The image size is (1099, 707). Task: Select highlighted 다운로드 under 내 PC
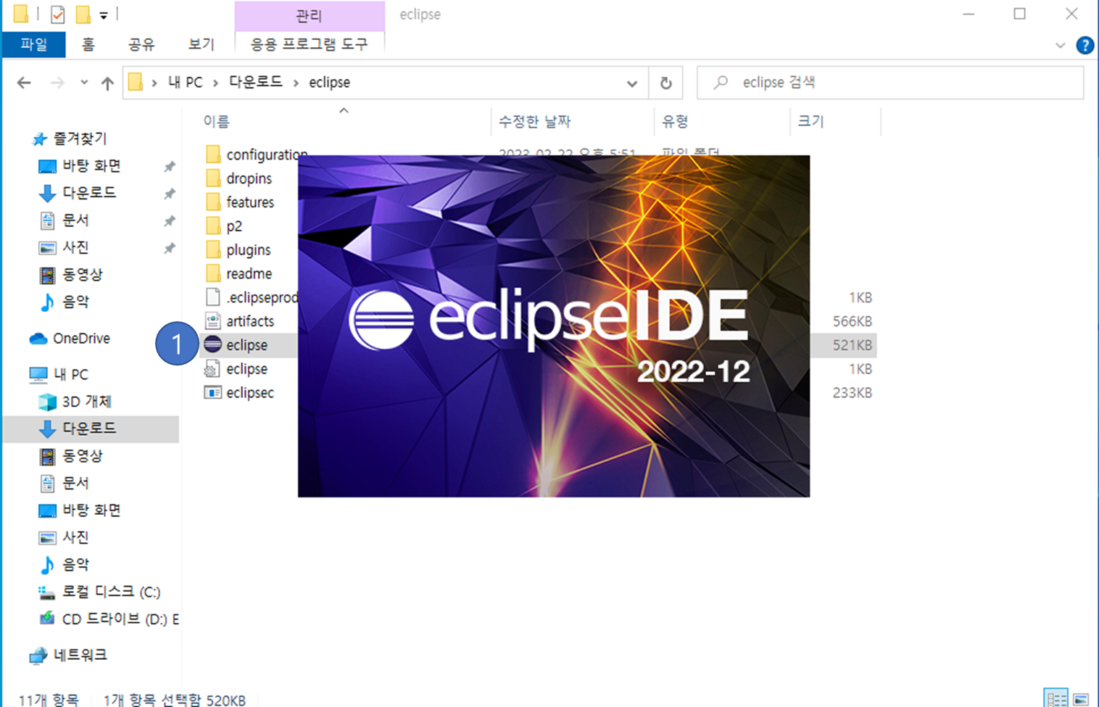tap(91, 429)
